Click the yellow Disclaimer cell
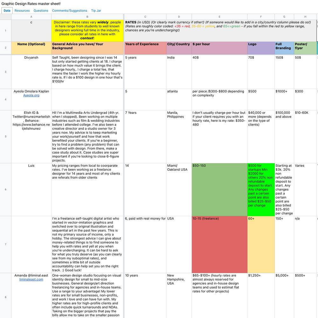 pyautogui.click(x=87, y=31)
